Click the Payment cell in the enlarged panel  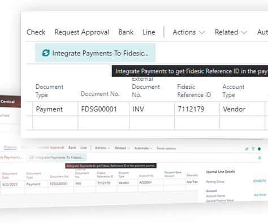(x=55, y=109)
